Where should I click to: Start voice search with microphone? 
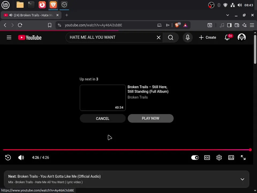(188, 38)
